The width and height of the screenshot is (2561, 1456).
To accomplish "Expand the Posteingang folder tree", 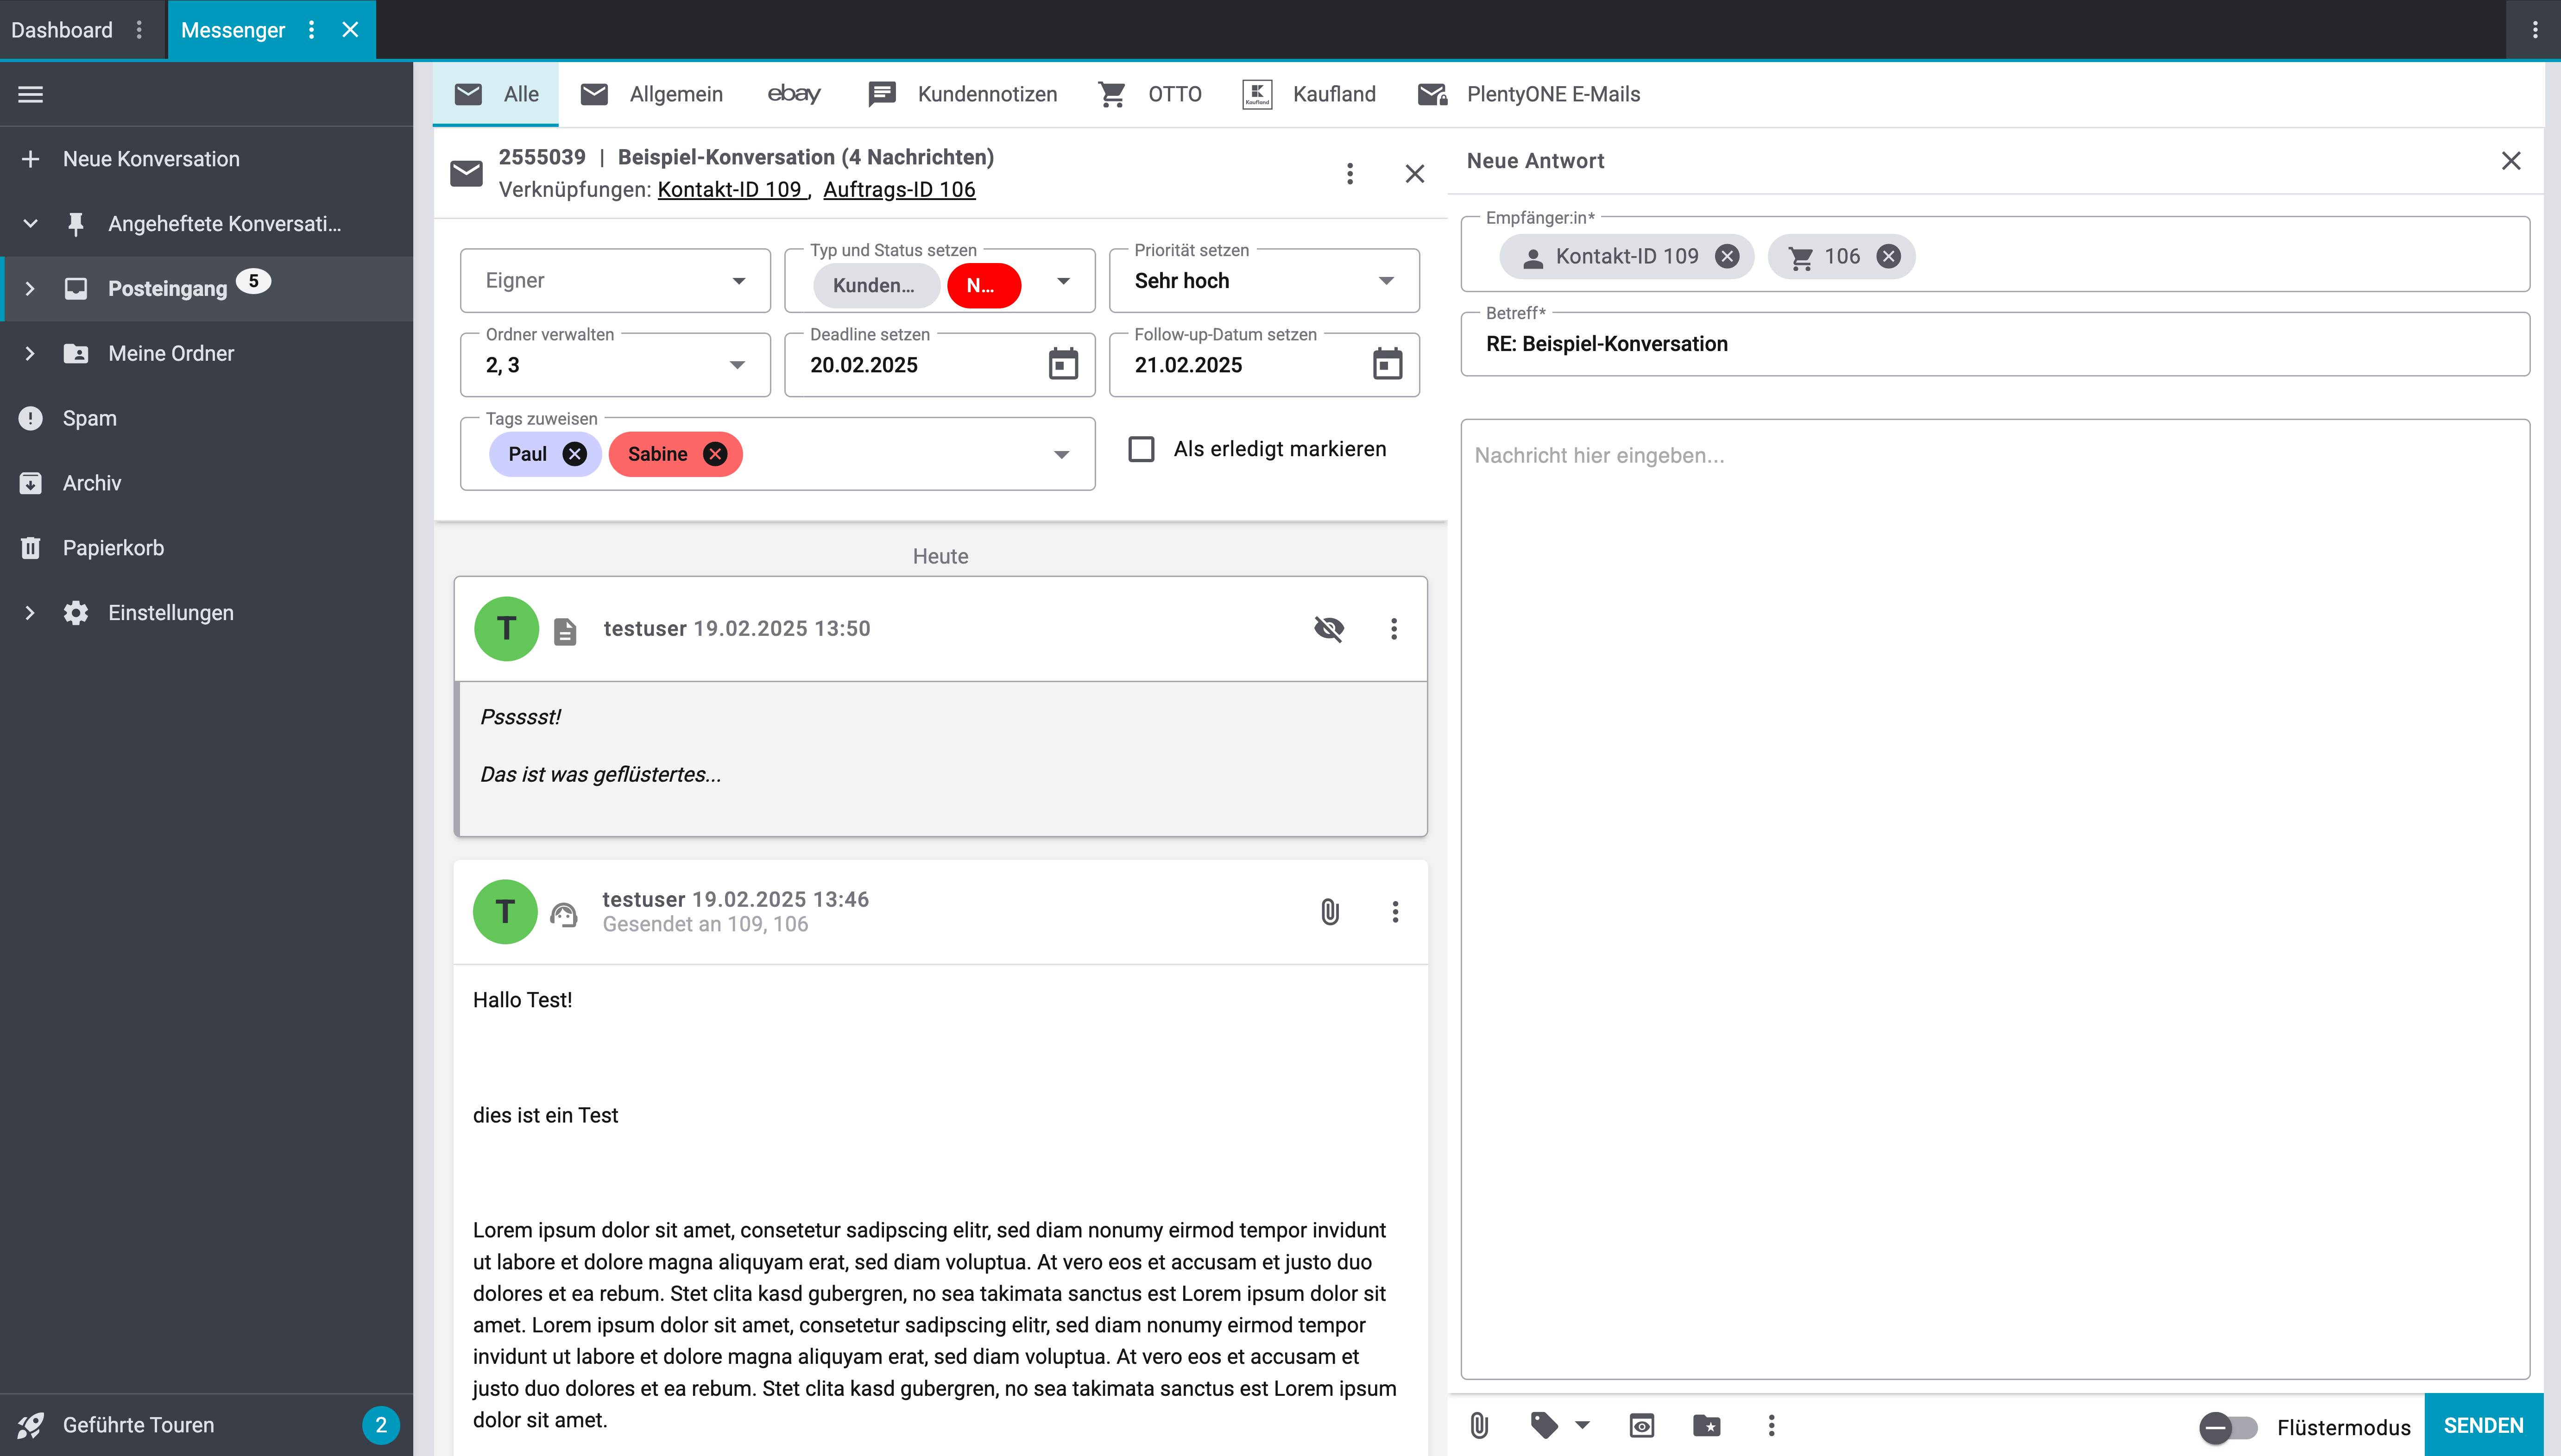I will tap(30, 289).
